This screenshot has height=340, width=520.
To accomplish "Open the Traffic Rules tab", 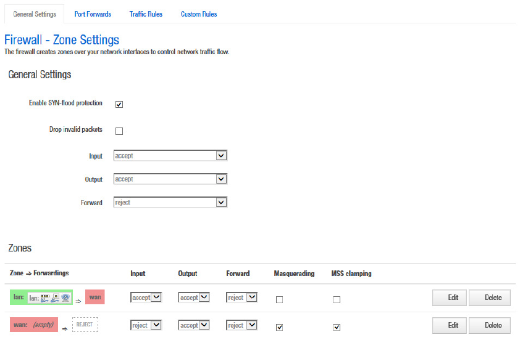I will (x=146, y=14).
